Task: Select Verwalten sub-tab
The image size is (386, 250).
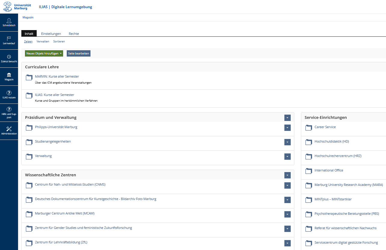Action: coord(43,42)
